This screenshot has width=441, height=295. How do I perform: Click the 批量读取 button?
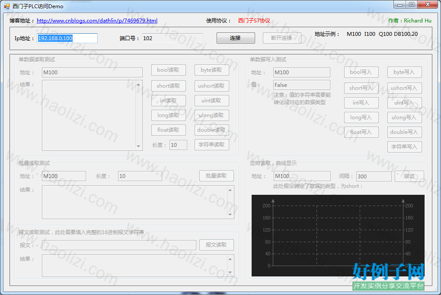pyautogui.click(x=216, y=176)
